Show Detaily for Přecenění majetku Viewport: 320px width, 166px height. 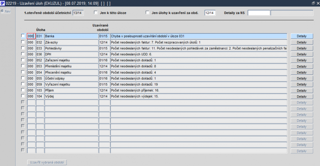302,72
